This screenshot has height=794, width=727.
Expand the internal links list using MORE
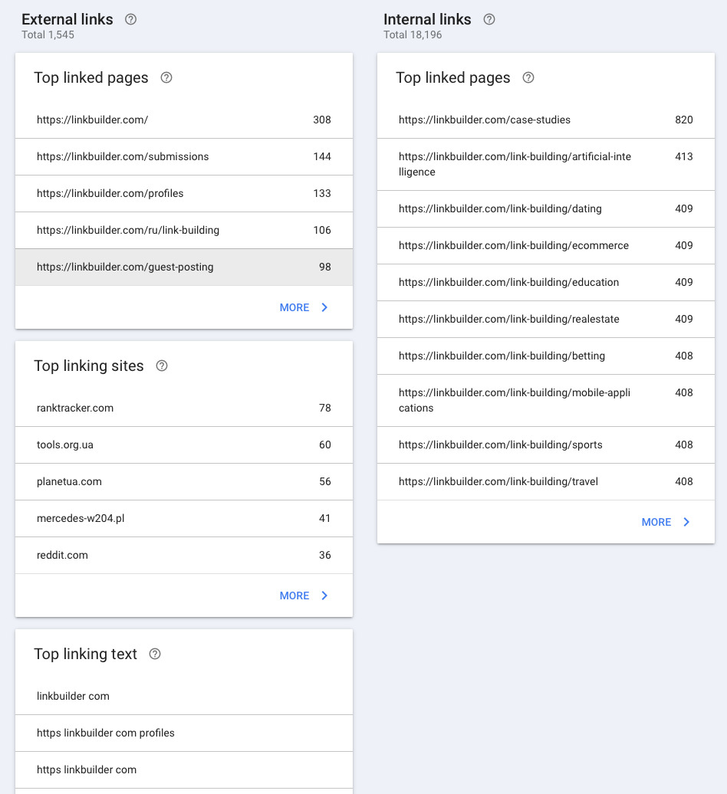[656, 522]
